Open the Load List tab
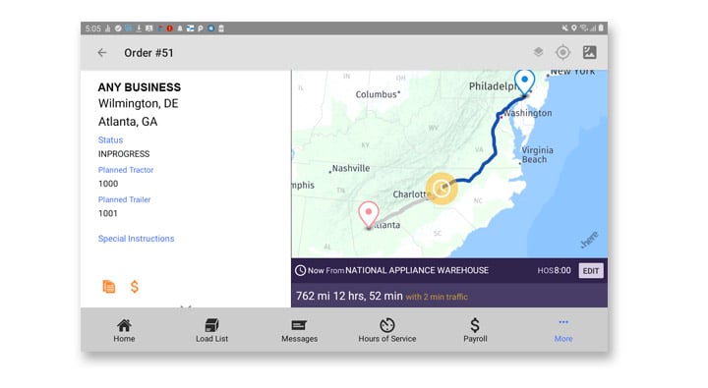Viewport: 708px width, 388px height. 211,331
